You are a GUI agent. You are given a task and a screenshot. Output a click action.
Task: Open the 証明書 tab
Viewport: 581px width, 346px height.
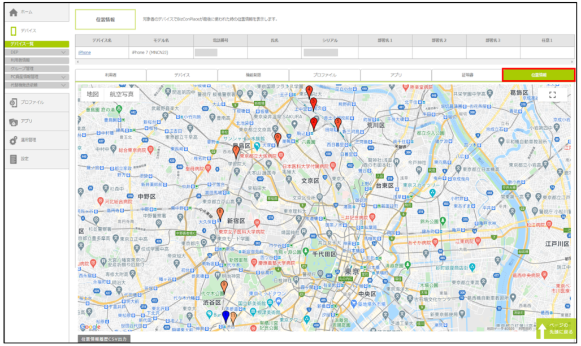[467, 75]
